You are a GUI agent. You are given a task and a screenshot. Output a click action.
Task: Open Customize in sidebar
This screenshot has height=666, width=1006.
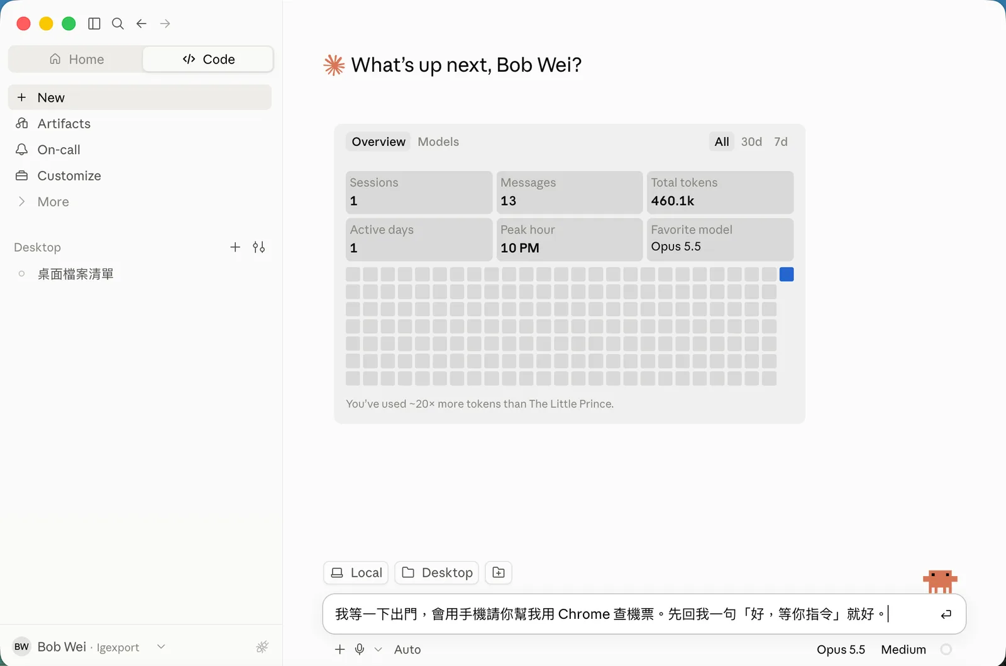[x=140, y=175]
